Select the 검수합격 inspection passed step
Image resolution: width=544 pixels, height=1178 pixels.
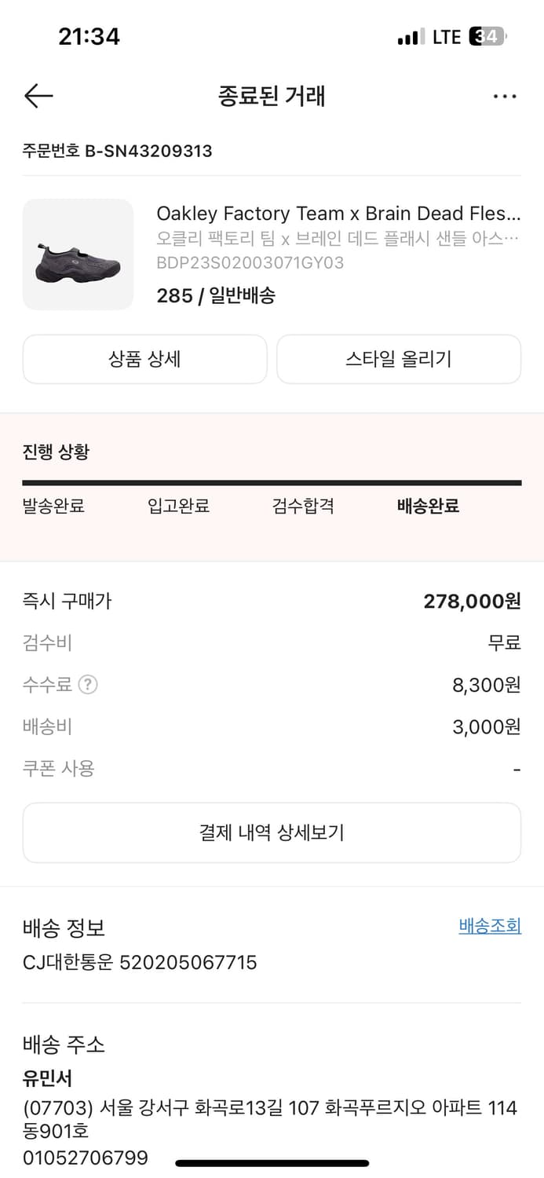(303, 507)
